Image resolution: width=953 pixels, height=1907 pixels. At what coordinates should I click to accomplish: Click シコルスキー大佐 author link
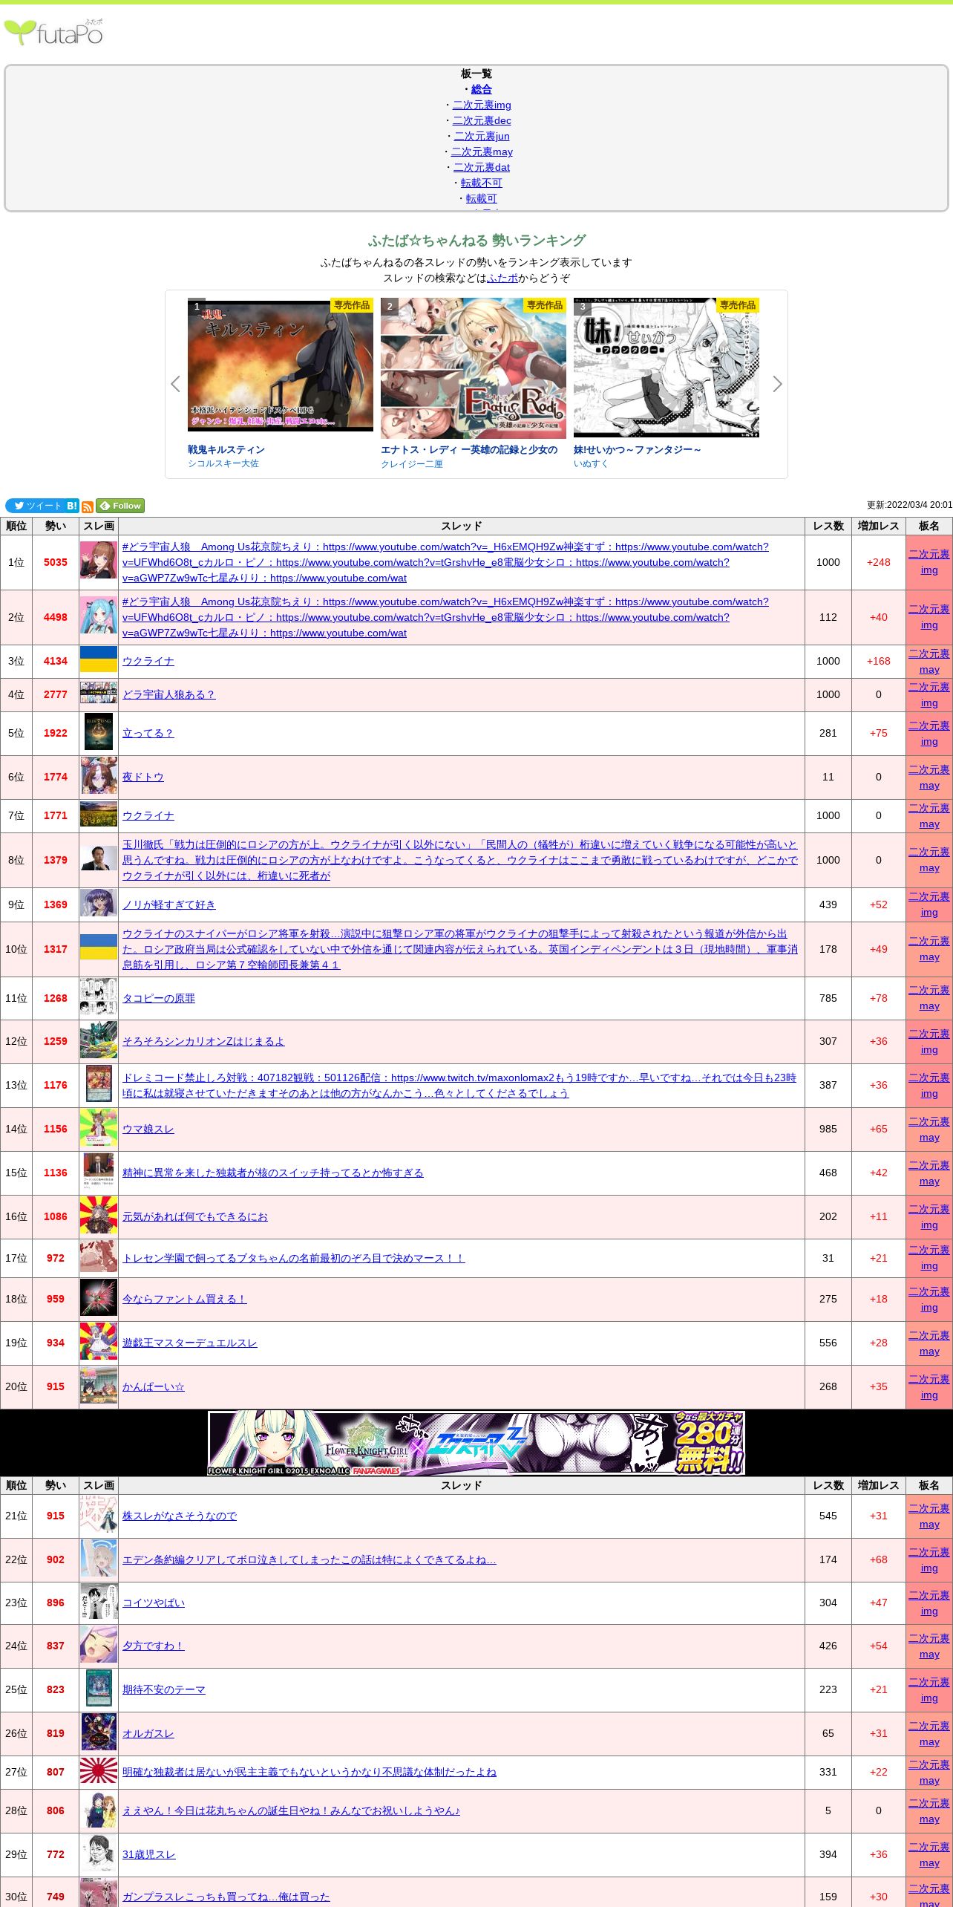[223, 463]
